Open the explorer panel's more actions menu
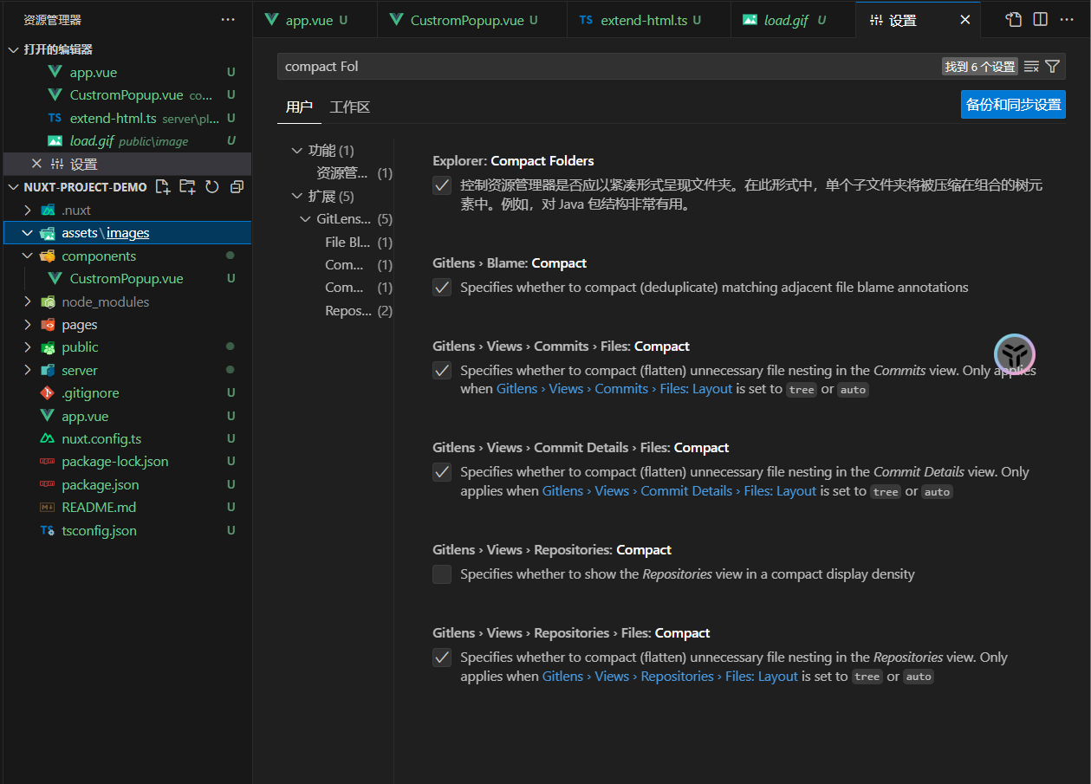Screen dimensions: 1091x784 pos(228,20)
